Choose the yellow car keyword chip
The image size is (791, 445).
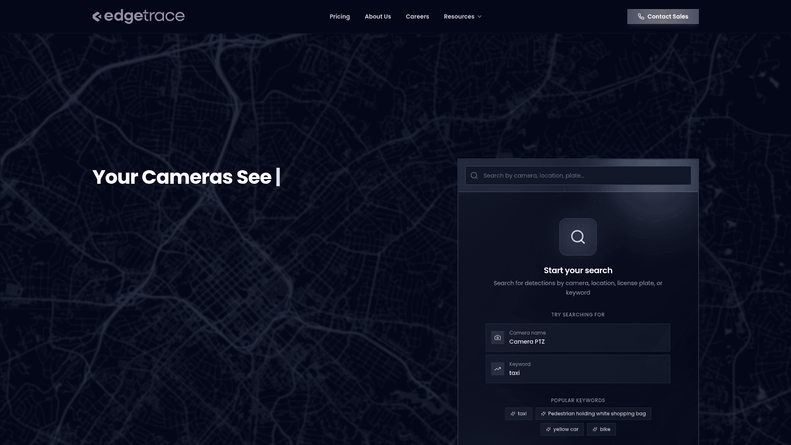tap(562, 429)
